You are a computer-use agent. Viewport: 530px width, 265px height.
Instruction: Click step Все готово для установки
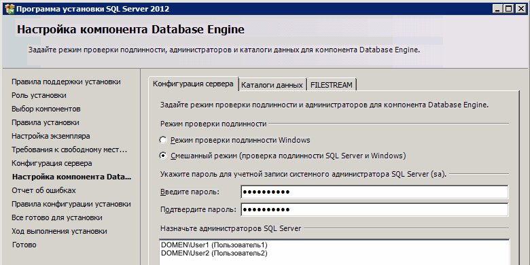[x=57, y=217]
